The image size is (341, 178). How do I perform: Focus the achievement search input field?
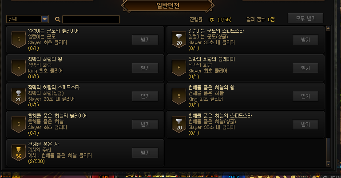91,19
